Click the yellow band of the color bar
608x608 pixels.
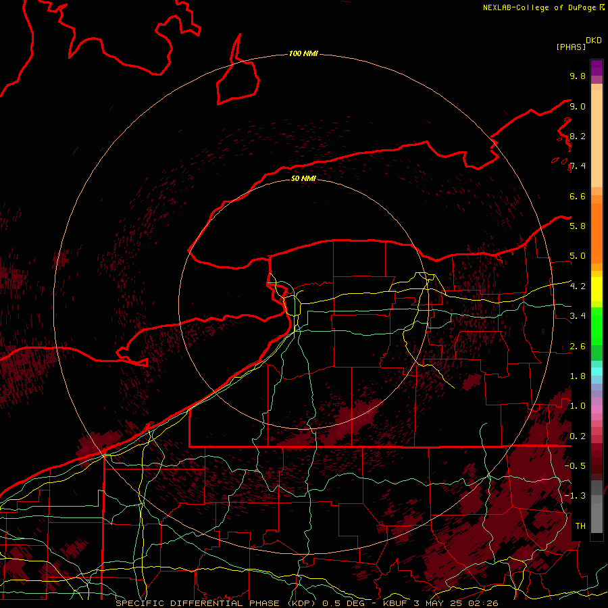point(597,289)
